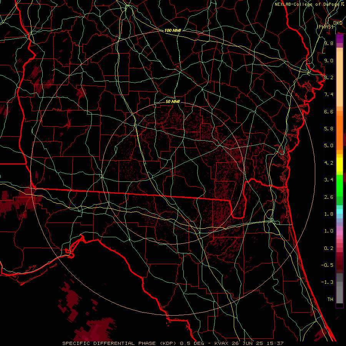Click the 5.0 value on the legend

coord(329,146)
